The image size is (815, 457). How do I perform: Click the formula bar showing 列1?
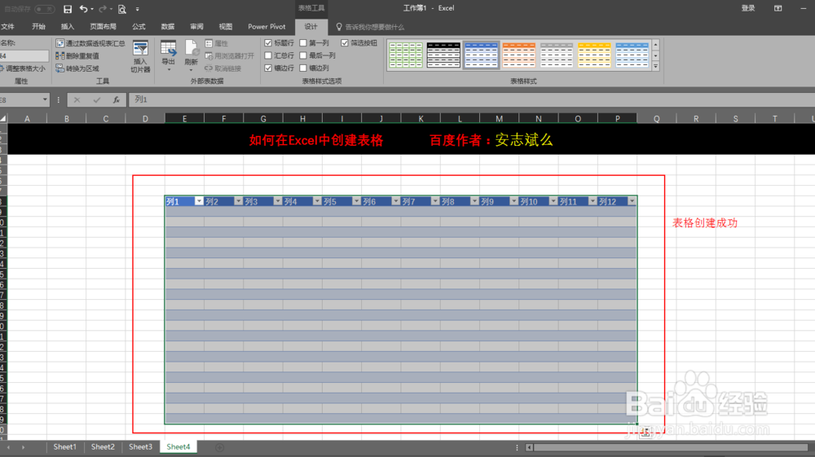[x=471, y=99]
